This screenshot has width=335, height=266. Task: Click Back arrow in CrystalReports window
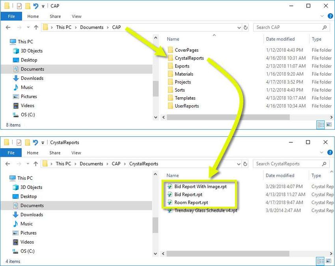point(8,164)
